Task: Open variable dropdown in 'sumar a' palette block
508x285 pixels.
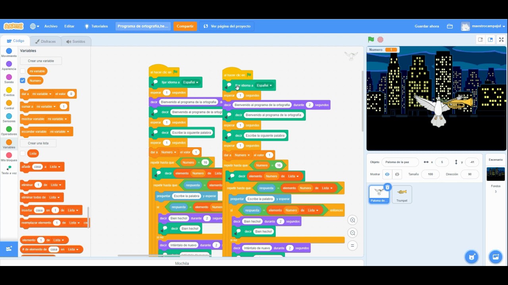Action: click(46, 106)
